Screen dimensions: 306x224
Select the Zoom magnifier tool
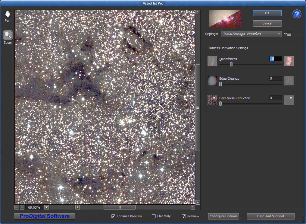click(x=8, y=35)
